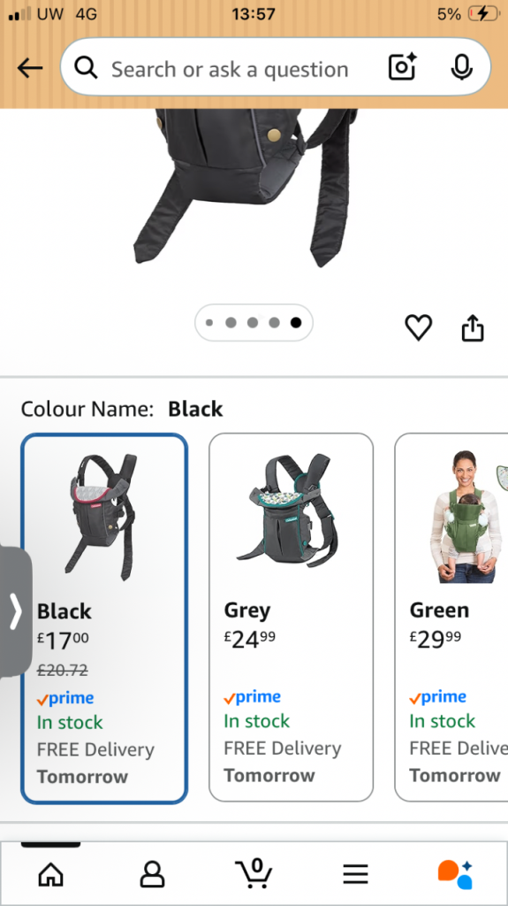Select the Grey colour option card

click(291, 617)
